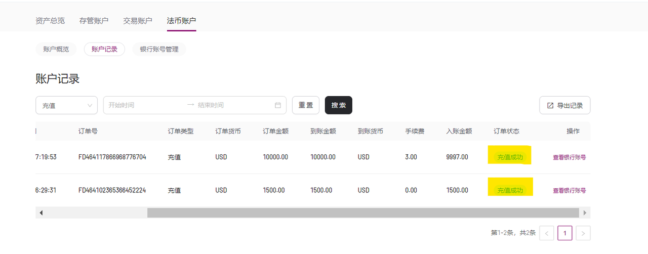Viewport: 648px width, 254px height.
Task: Click the left arrow of horizontal scrollbar
Action: point(41,213)
